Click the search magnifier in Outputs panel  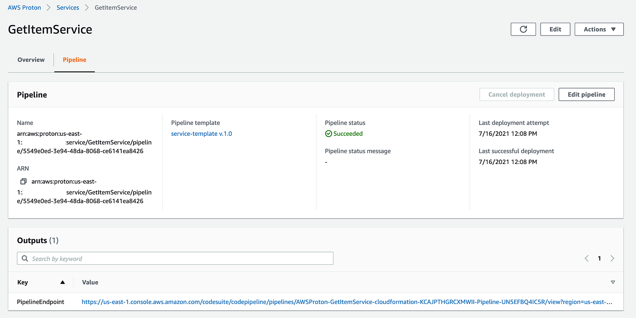click(25, 258)
